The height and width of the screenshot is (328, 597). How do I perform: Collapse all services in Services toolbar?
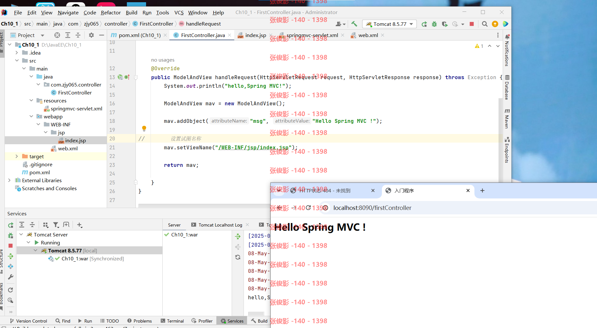(x=32, y=225)
